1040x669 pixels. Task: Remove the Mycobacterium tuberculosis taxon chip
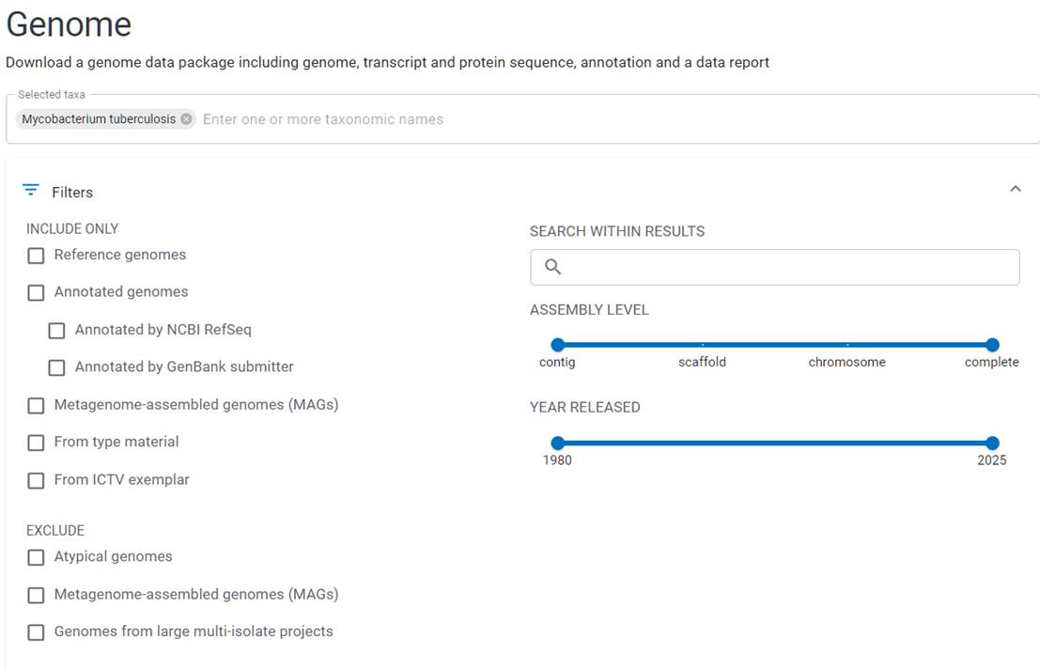[186, 119]
